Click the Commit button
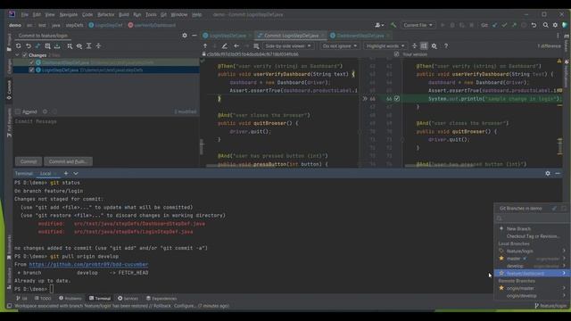Screen dimensions: 571x321 click(29, 161)
